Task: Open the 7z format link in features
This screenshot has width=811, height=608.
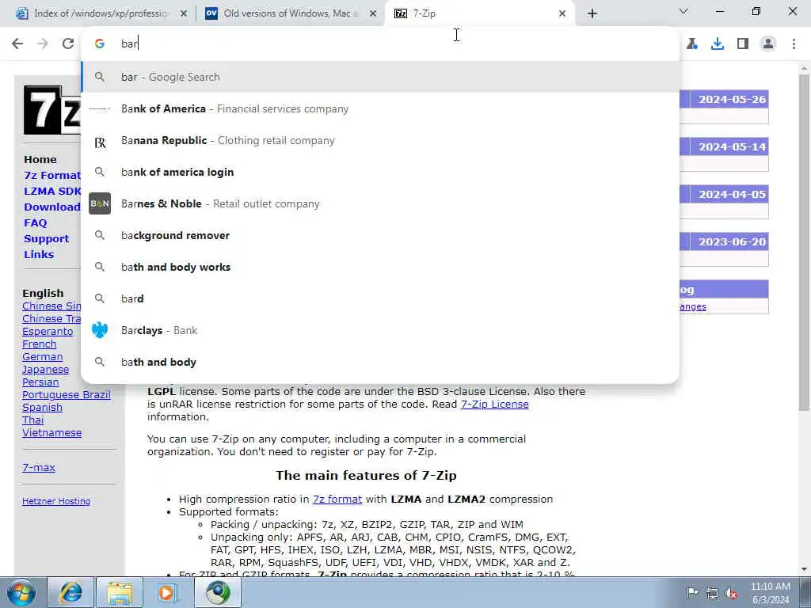Action: coord(337,499)
